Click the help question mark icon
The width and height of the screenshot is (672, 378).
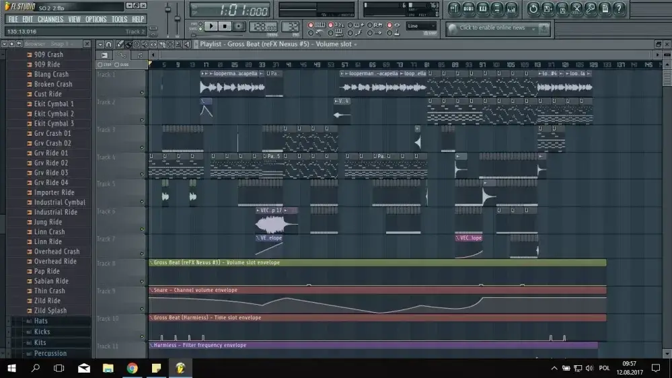(618, 8)
